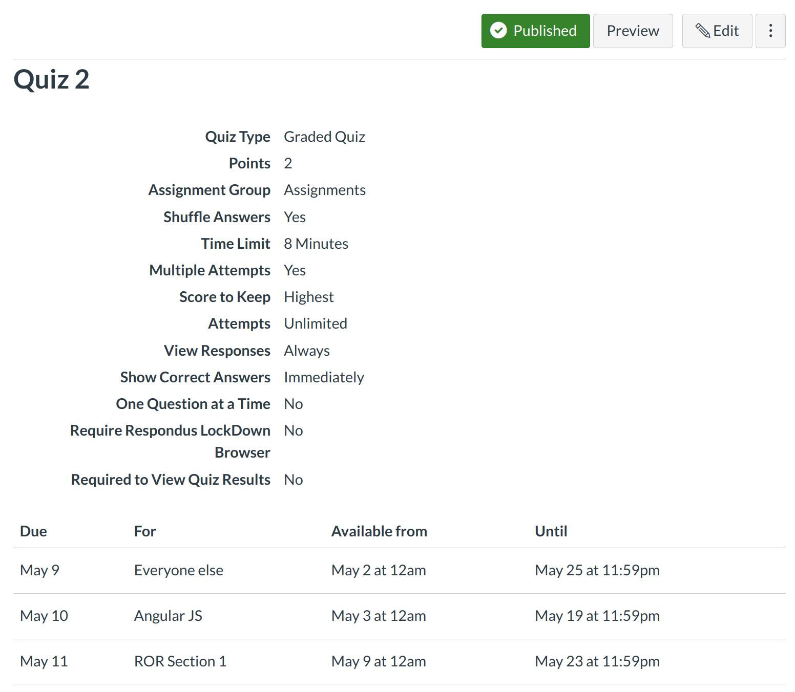Click the Due column header

(x=33, y=531)
